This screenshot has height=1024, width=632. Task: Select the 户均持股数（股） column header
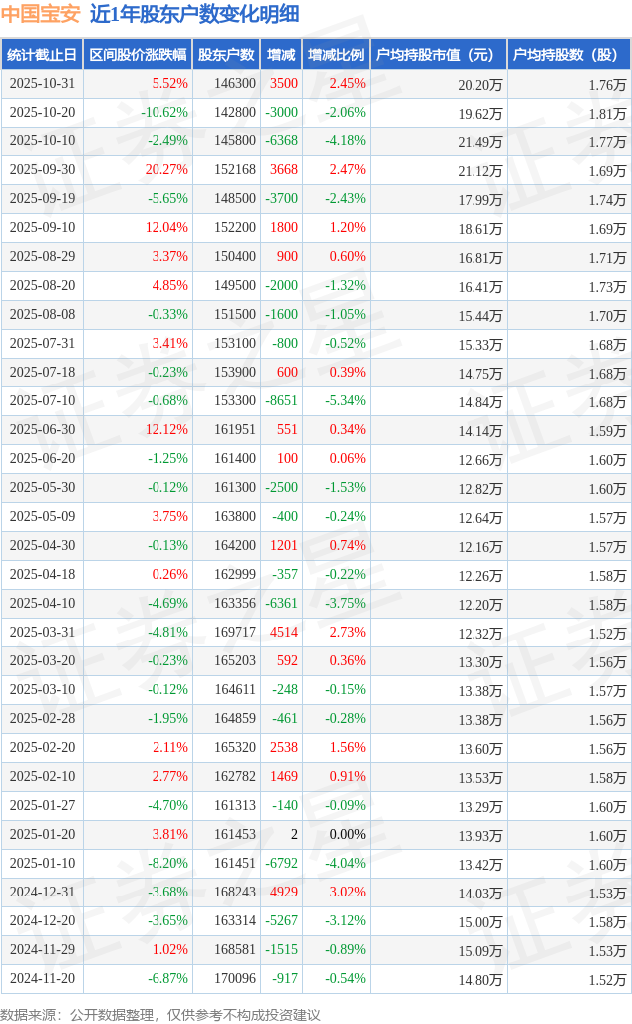pyautogui.click(x=569, y=55)
